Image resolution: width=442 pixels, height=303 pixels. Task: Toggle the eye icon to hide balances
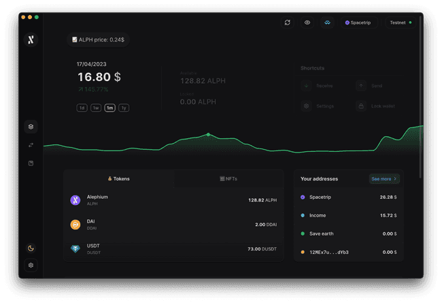click(307, 22)
